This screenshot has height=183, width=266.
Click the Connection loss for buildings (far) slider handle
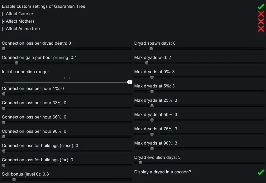tap(4, 165)
